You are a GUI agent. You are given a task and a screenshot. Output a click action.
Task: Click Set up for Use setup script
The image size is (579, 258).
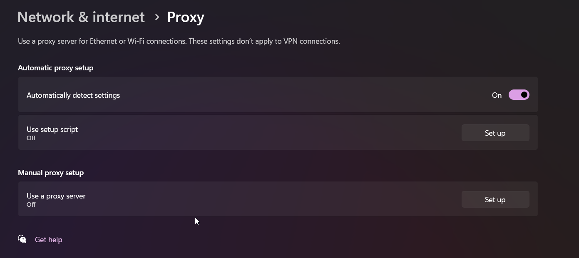coord(495,133)
